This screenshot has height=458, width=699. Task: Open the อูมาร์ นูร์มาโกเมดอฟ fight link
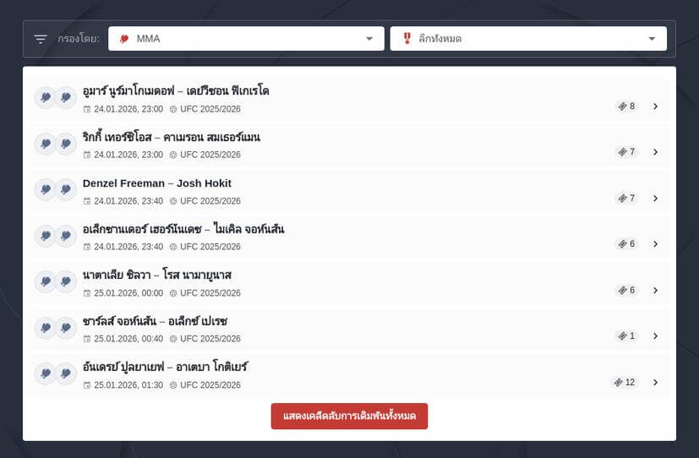tap(176, 91)
